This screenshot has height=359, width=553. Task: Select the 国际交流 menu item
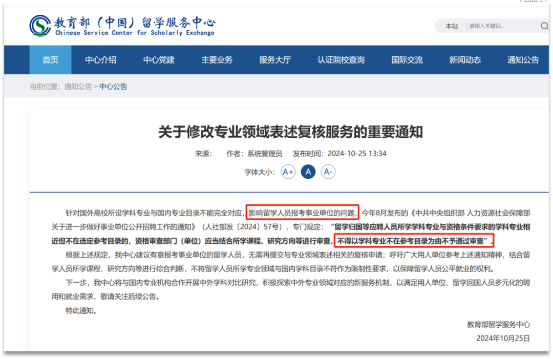[x=407, y=60]
